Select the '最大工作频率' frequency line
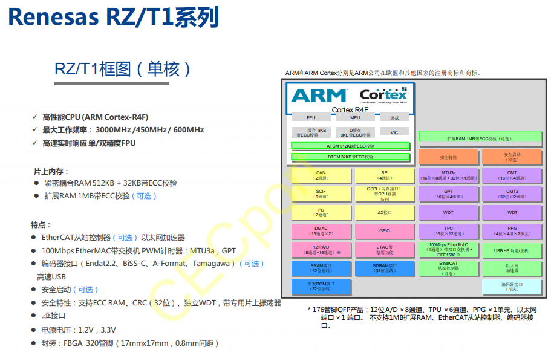554x361 pixels. (123, 129)
